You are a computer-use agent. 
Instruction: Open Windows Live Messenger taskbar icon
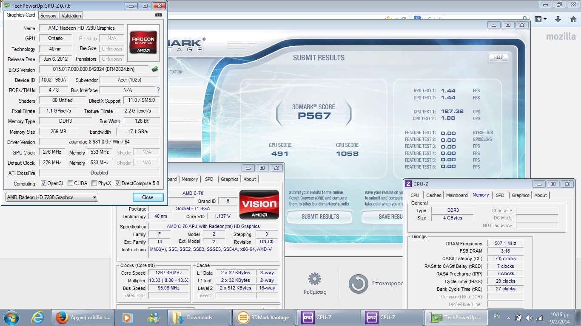[x=153, y=317]
